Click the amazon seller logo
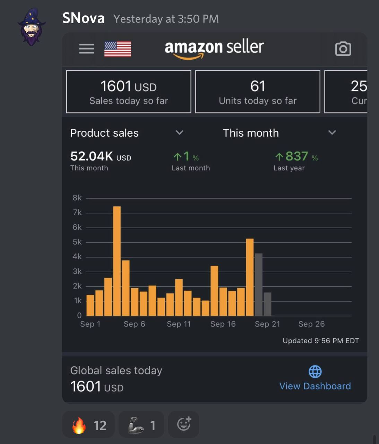379x444 pixels. click(214, 49)
